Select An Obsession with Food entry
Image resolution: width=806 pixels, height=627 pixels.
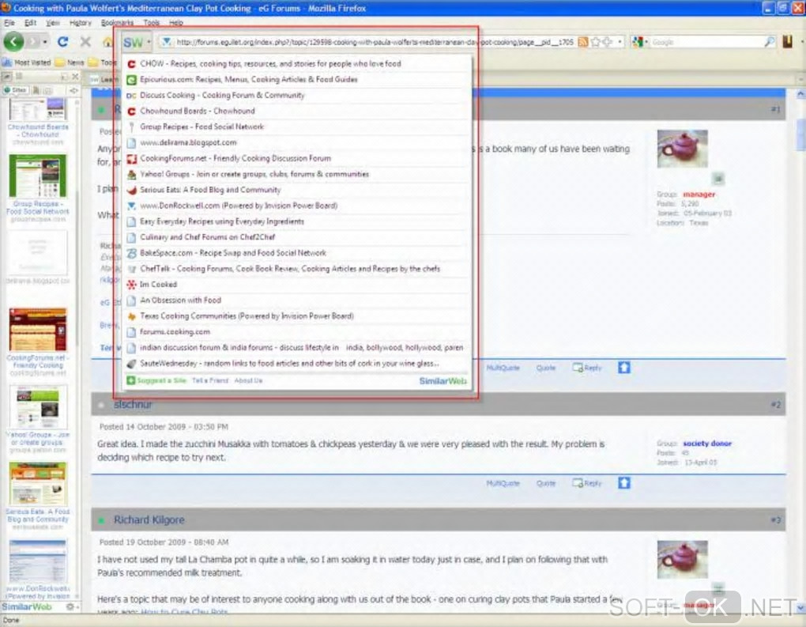coord(297,300)
